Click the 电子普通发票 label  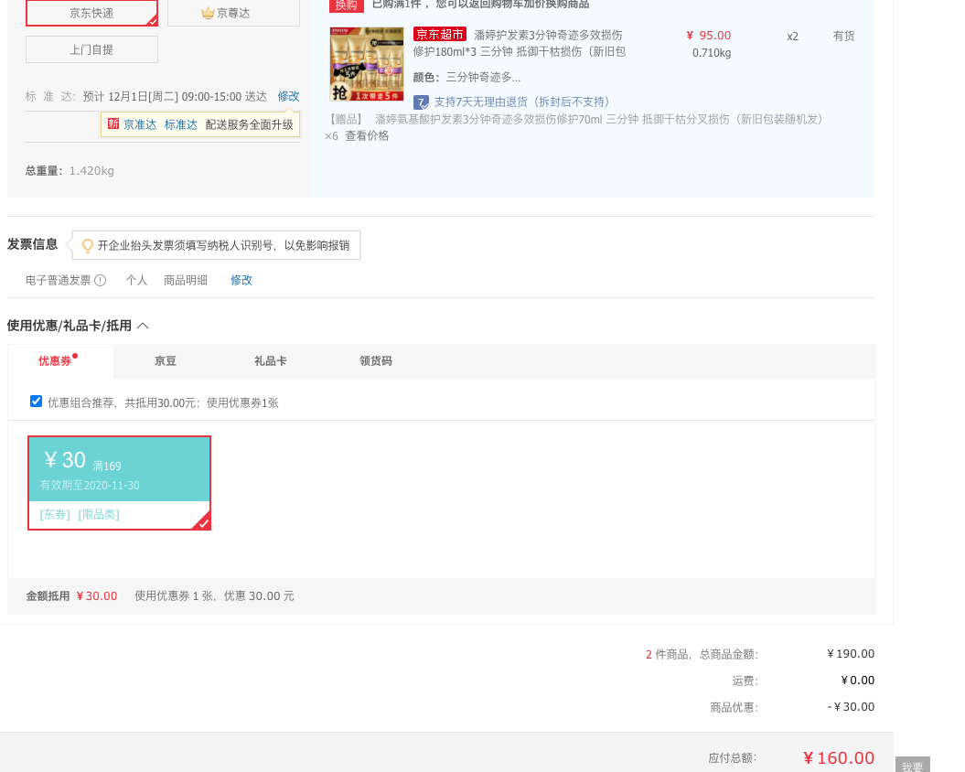pyautogui.click(x=58, y=280)
